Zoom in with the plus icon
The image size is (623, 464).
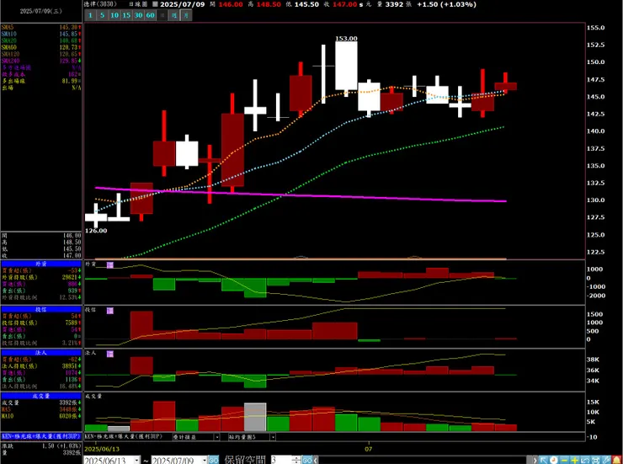point(574,460)
